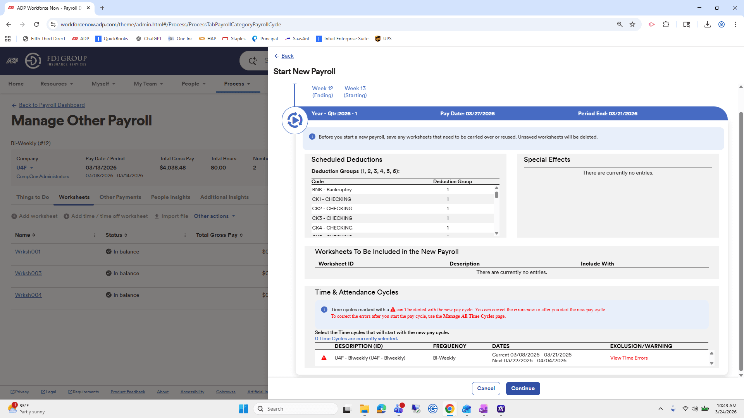Viewport: 744px width, 418px height.
Task: Open Outlook from the taskbar
Action: coord(467,409)
